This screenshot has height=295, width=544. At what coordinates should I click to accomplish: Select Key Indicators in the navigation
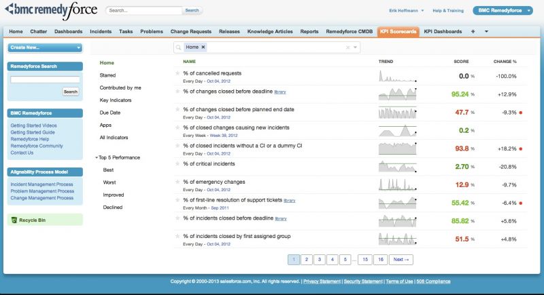[x=116, y=100]
